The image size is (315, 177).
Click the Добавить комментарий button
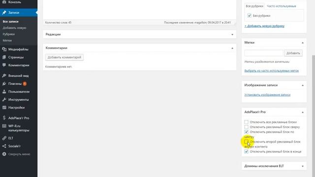coord(64,58)
